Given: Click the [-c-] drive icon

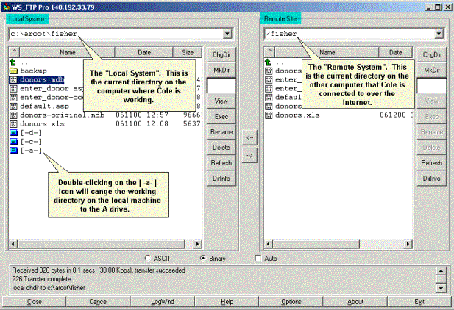Looking at the screenshot, I should tap(13, 142).
